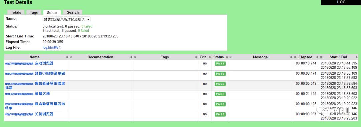The image size is (361, 127).
Task: Open the log.html#s1 log file link
Action: click(x=51, y=48)
